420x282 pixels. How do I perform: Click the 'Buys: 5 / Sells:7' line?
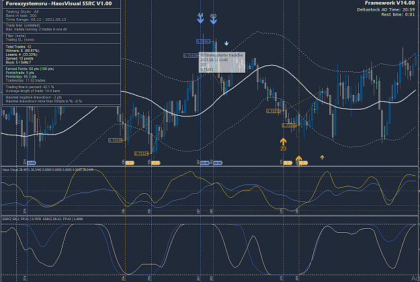18,62
